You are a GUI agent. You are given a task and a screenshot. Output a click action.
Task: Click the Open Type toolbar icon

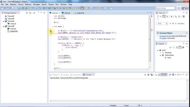click(69, 8)
